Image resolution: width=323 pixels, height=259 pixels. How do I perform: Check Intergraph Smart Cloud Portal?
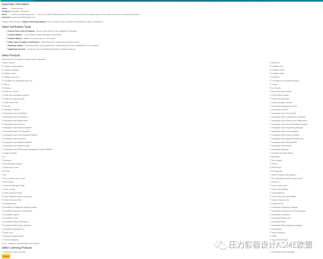[x=271, y=113]
